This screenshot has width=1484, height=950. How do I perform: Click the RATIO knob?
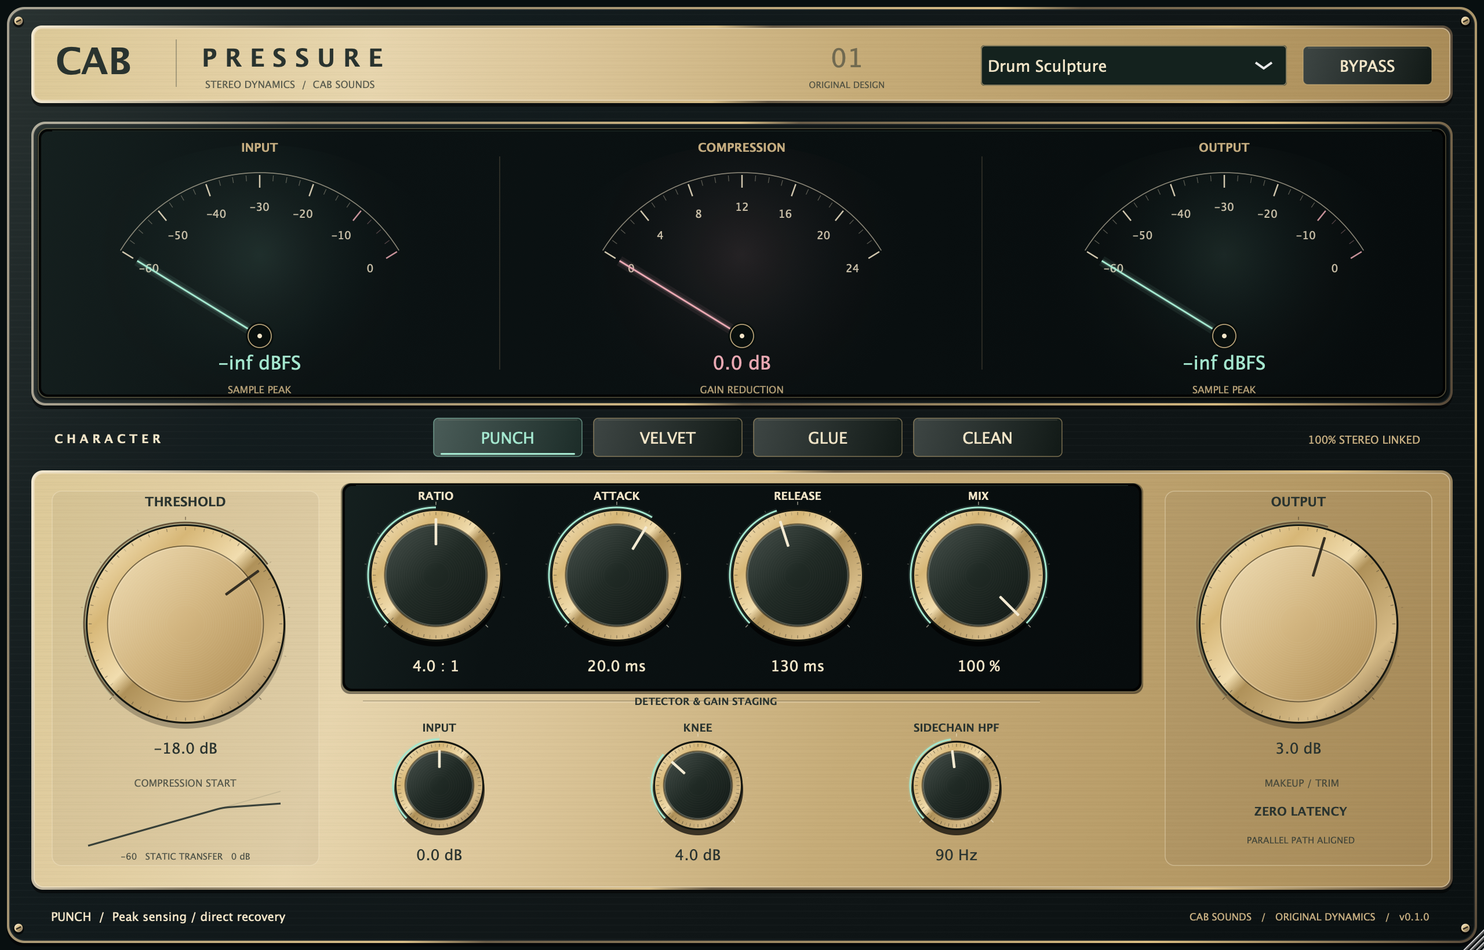436,575
